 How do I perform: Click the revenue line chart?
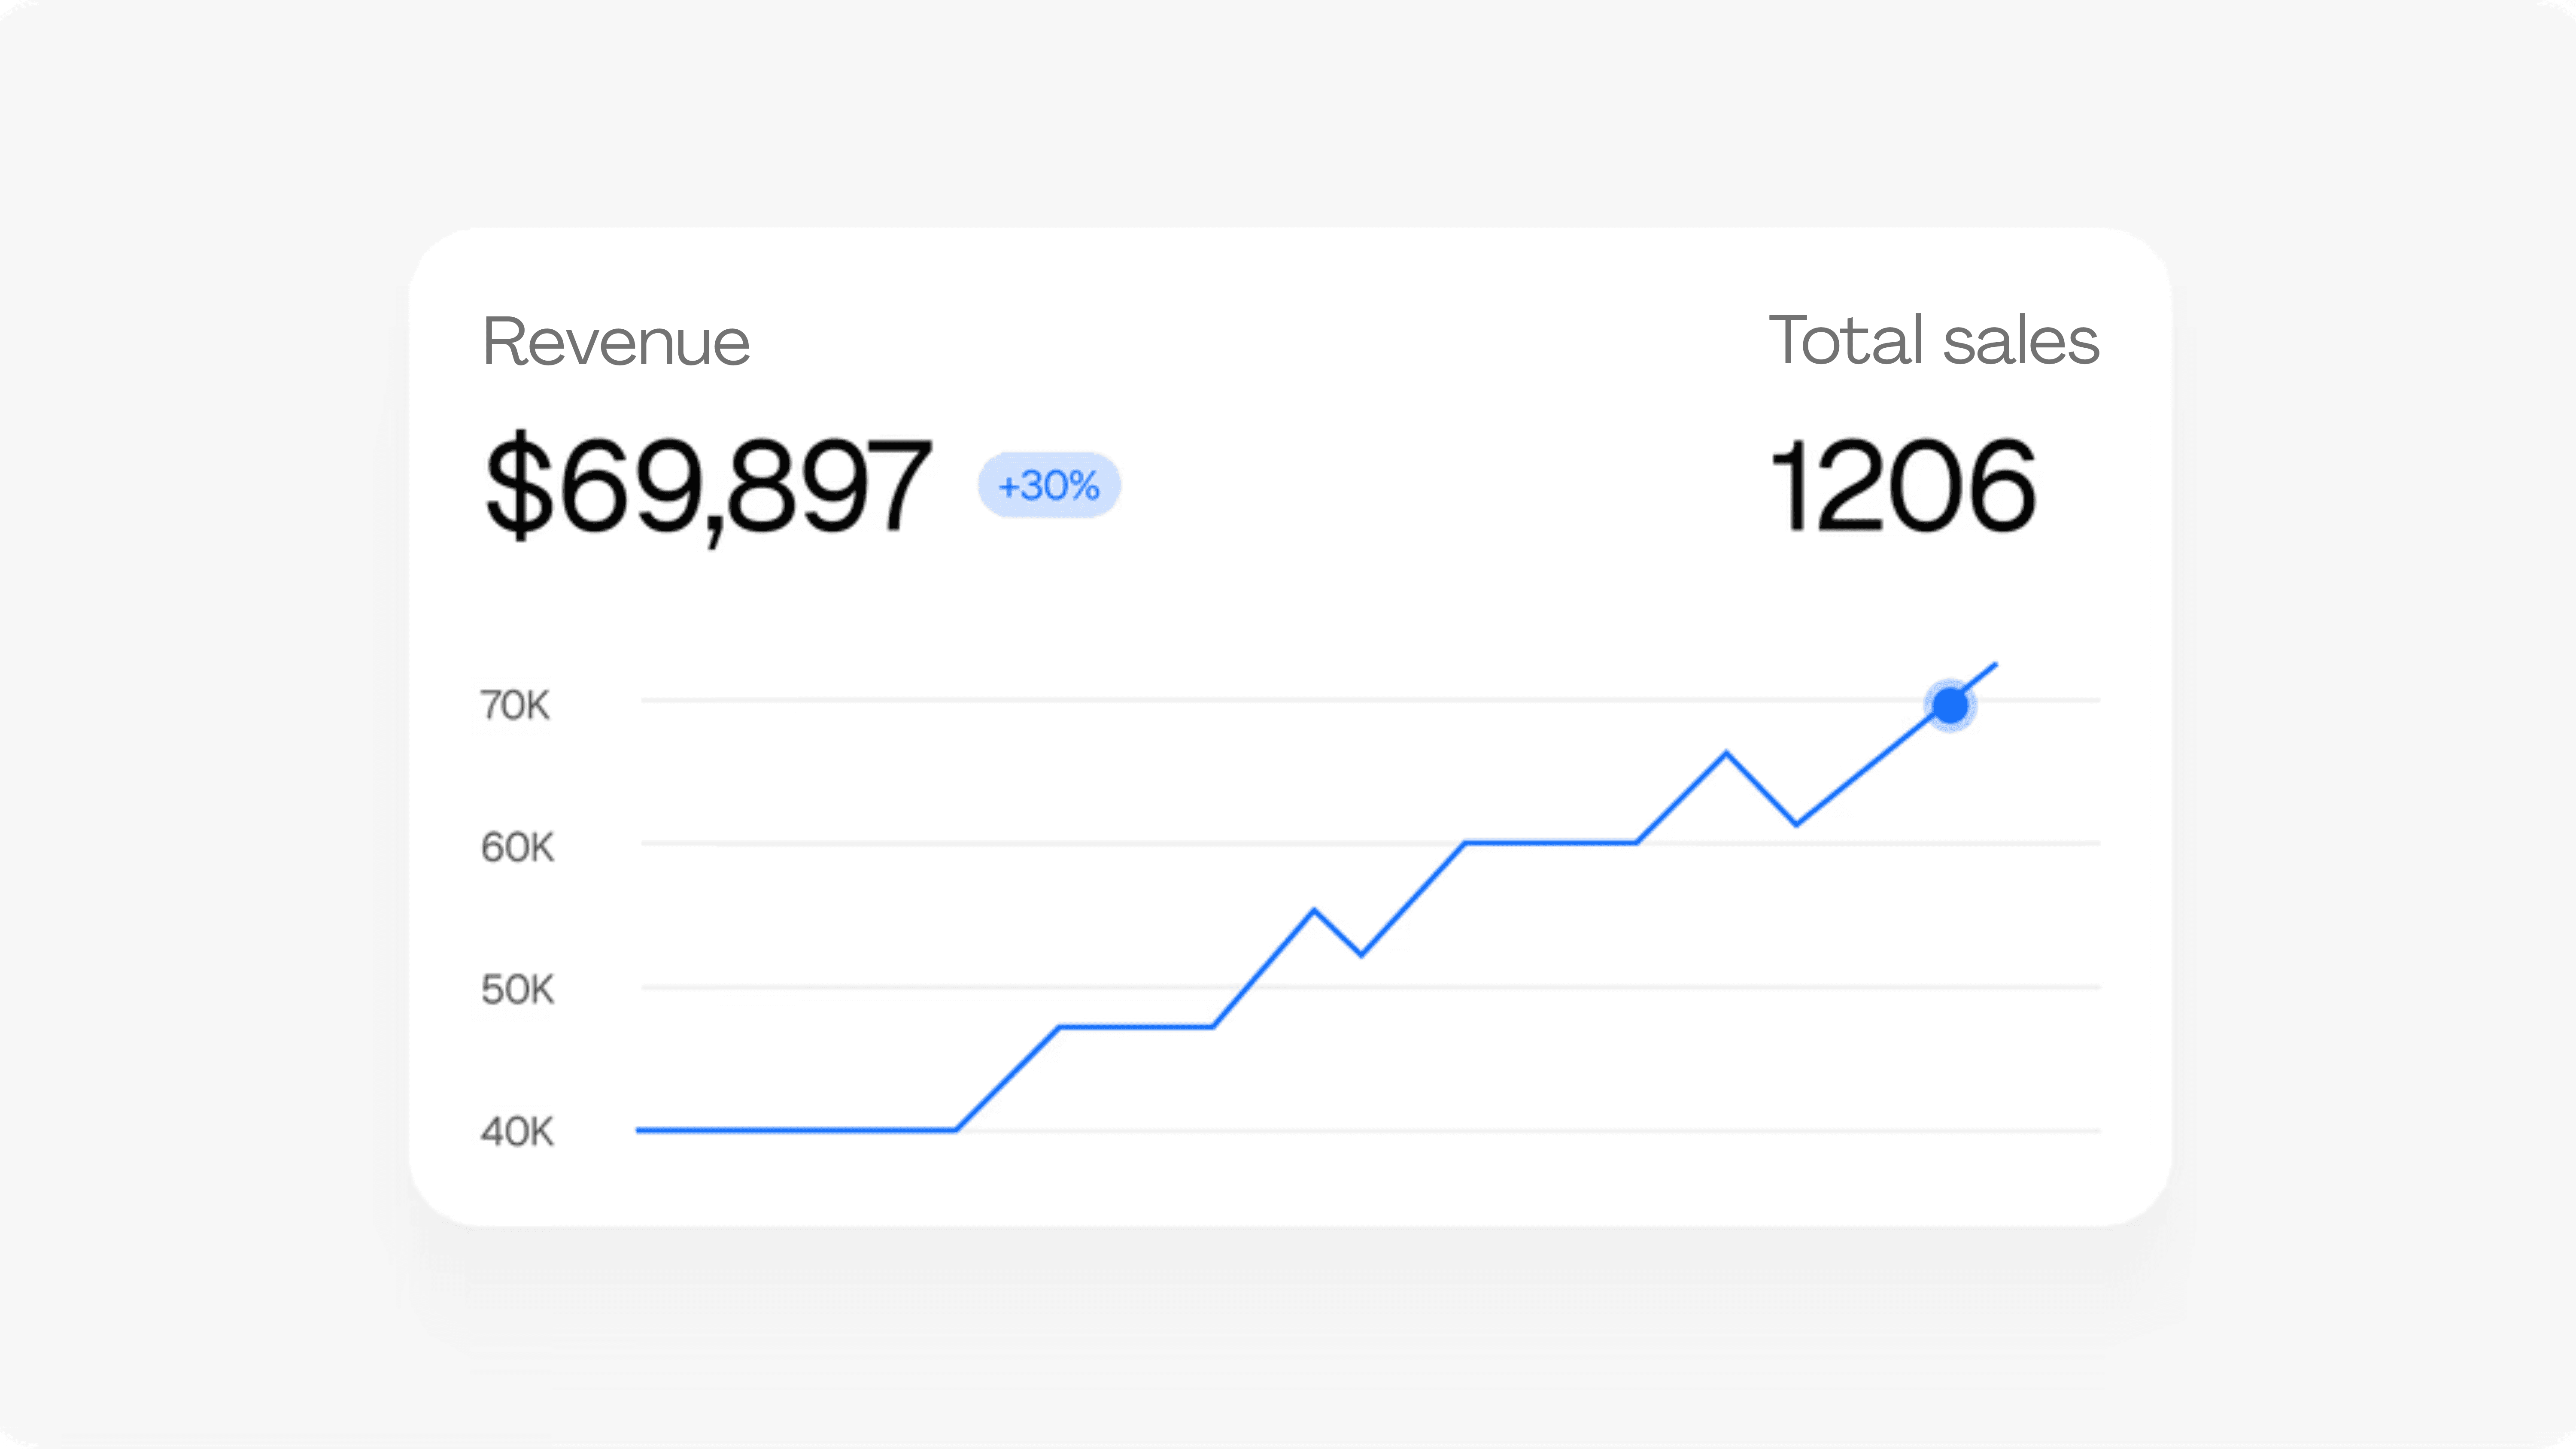point(1400,900)
